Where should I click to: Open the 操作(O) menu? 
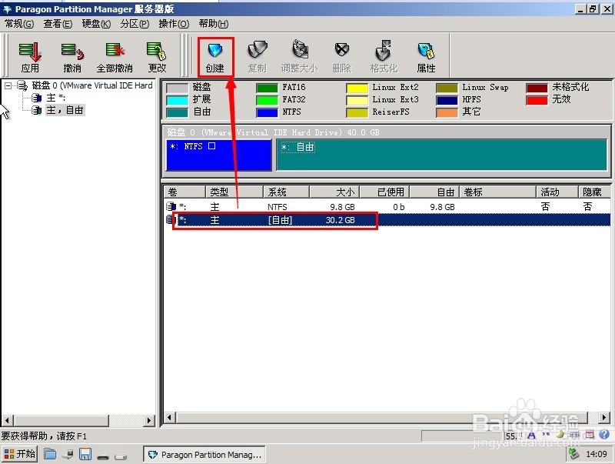point(174,24)
